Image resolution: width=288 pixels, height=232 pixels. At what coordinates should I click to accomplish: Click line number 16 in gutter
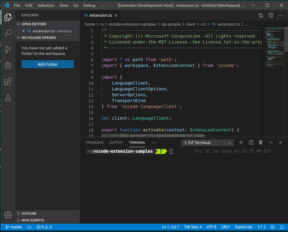click(x=91, y=118)
